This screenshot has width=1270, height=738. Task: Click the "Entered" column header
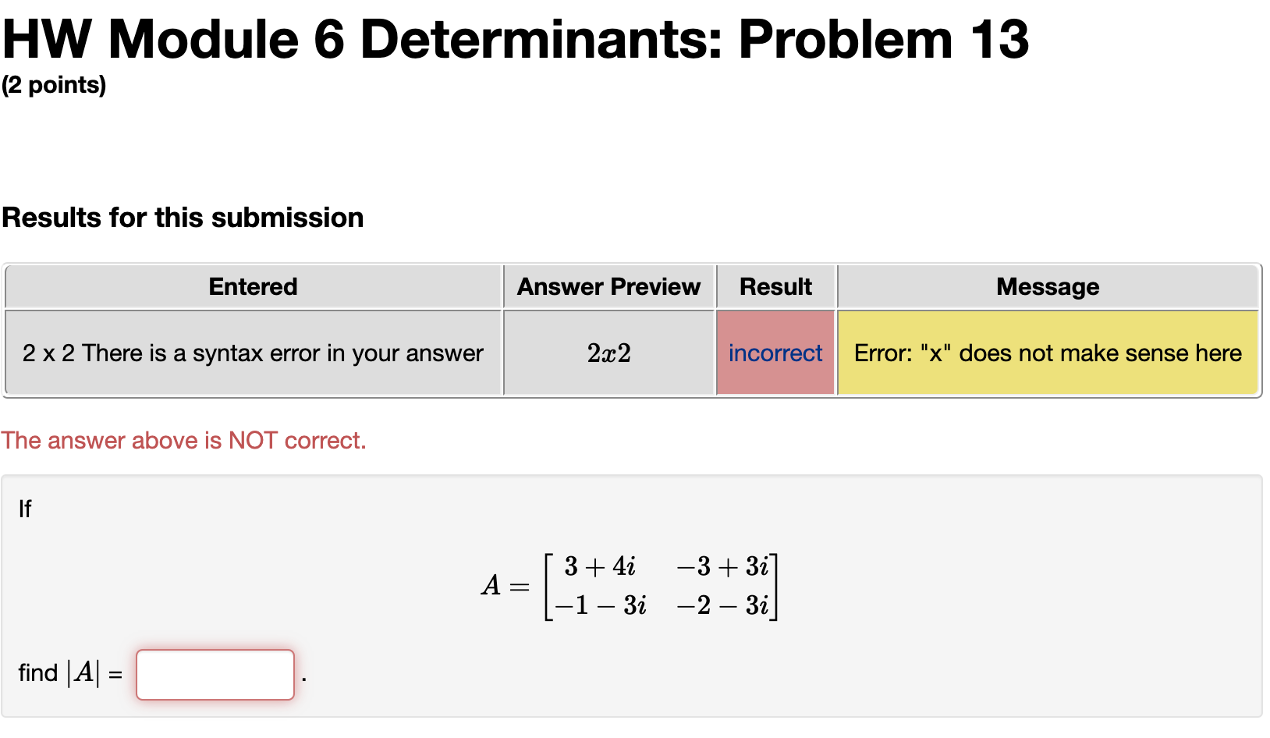point(252,286)
